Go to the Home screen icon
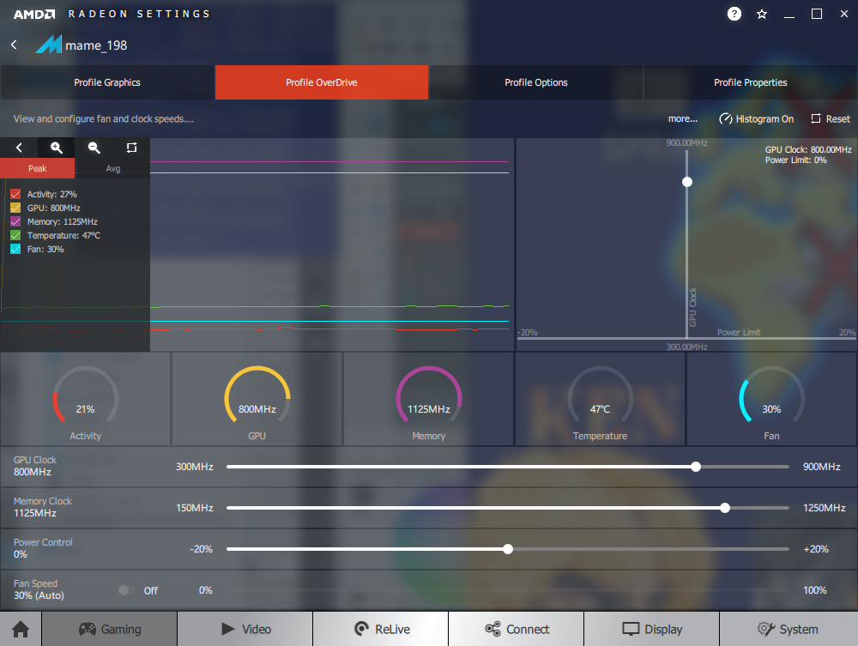This screenshot has width=858, height=646. pos(21,629)
